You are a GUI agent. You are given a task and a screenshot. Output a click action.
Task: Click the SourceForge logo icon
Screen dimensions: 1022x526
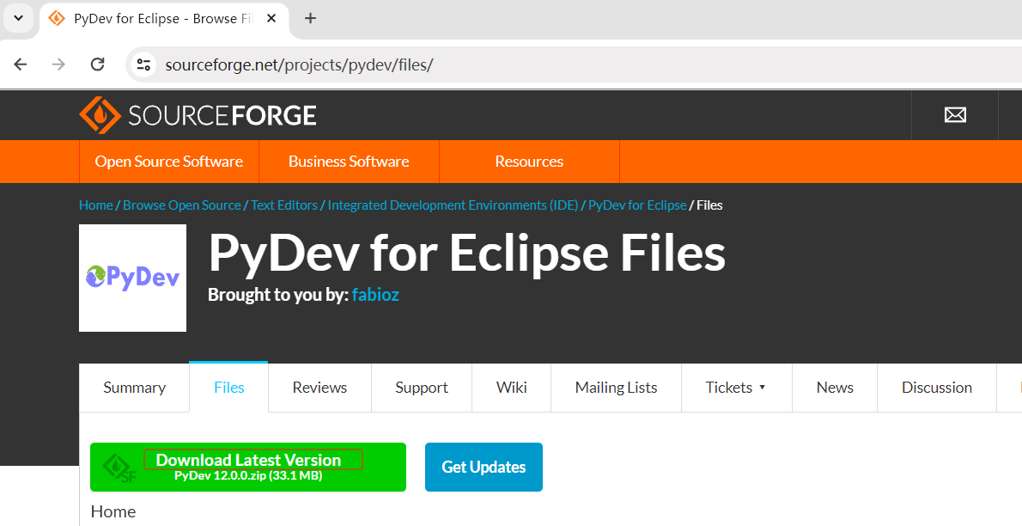coord(100,115)
